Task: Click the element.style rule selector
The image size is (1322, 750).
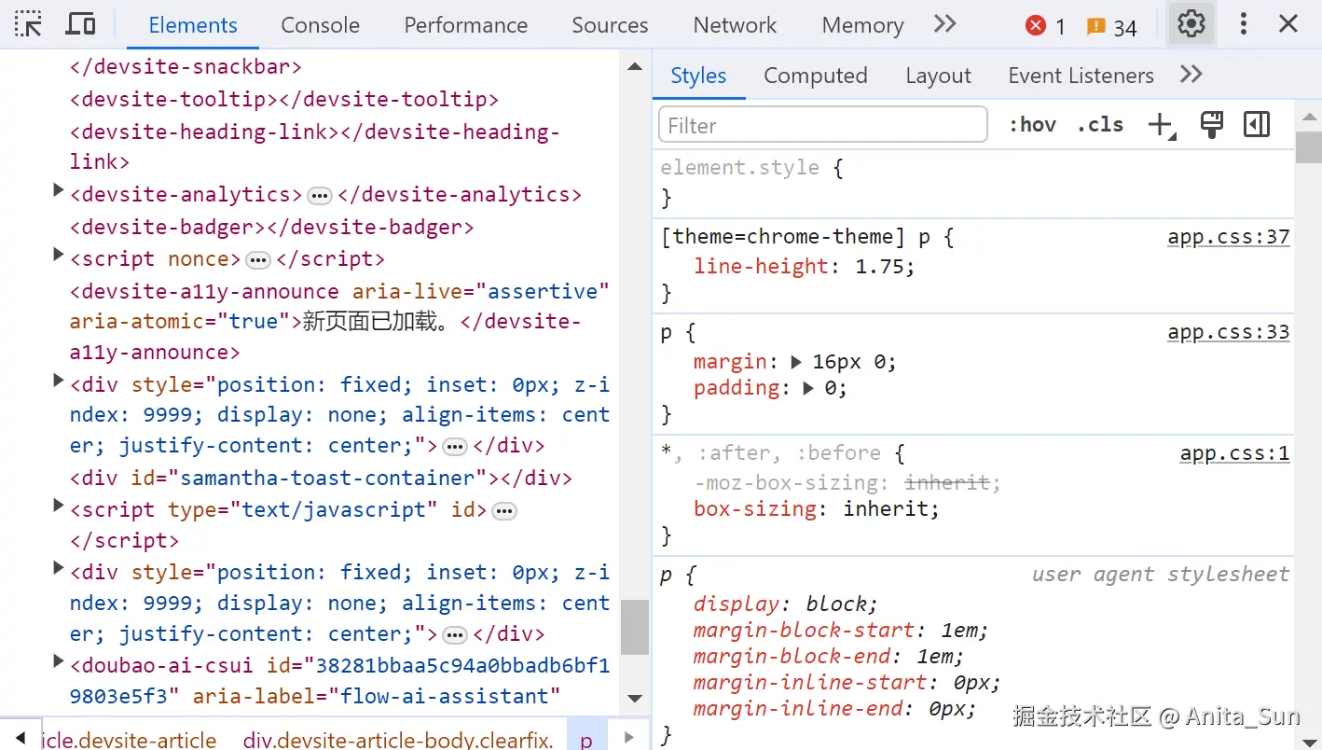Action: 739,168
